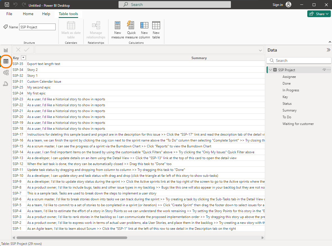Click the table Name field showing SSP Project
The height and width of the screenshot is (246, 332).
pyautogui.click(x=37, y=27)
